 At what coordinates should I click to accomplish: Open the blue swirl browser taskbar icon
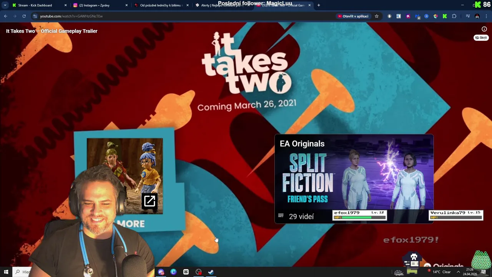(173, 272)
